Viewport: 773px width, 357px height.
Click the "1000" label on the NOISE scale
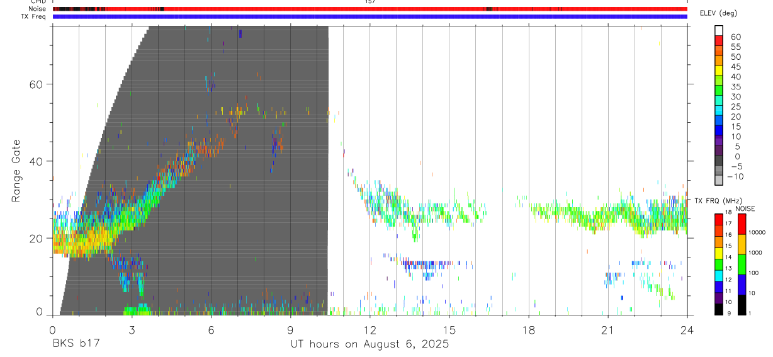pyautogui.click(x=755, y=252)
